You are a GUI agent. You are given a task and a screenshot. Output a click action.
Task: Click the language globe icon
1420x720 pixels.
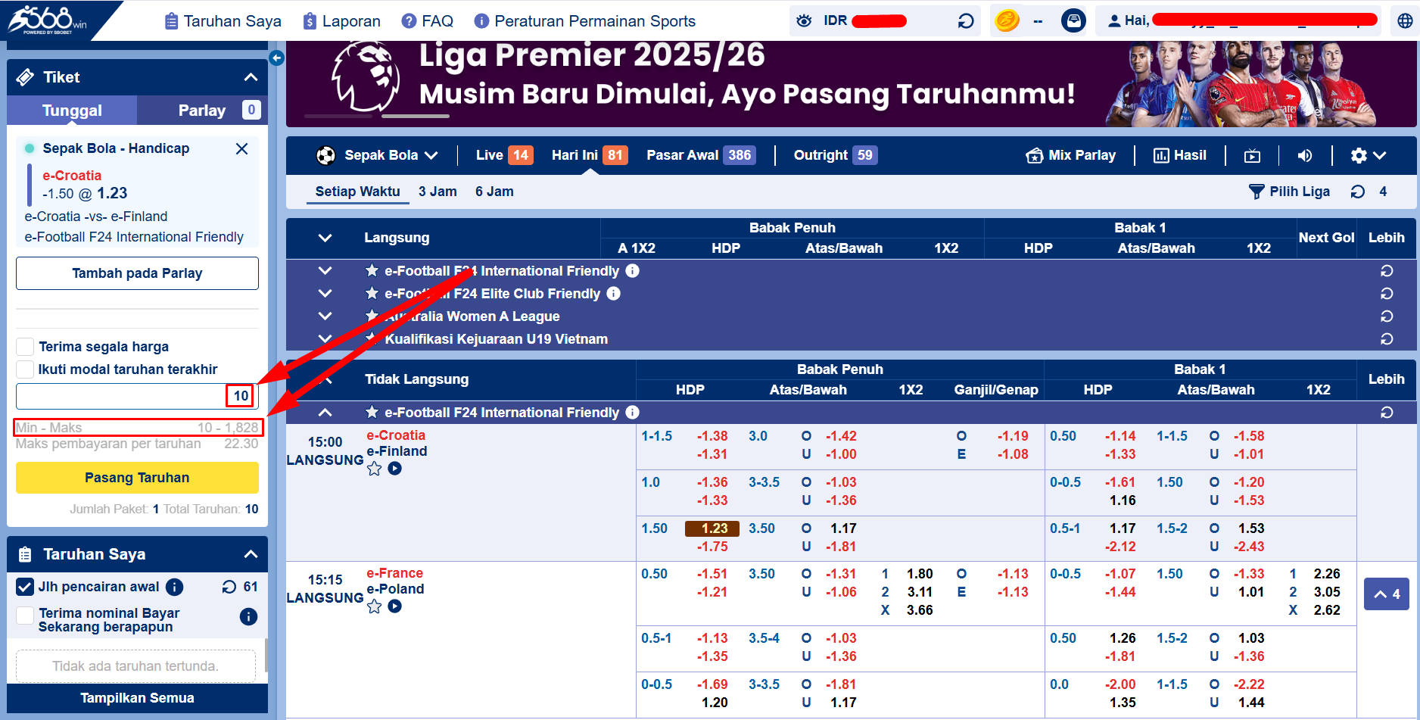pyautogui.click(x=1405, y=21)
